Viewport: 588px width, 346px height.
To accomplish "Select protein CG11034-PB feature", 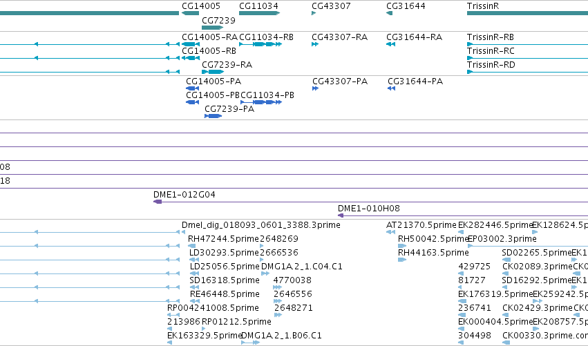I will point(261,102).
